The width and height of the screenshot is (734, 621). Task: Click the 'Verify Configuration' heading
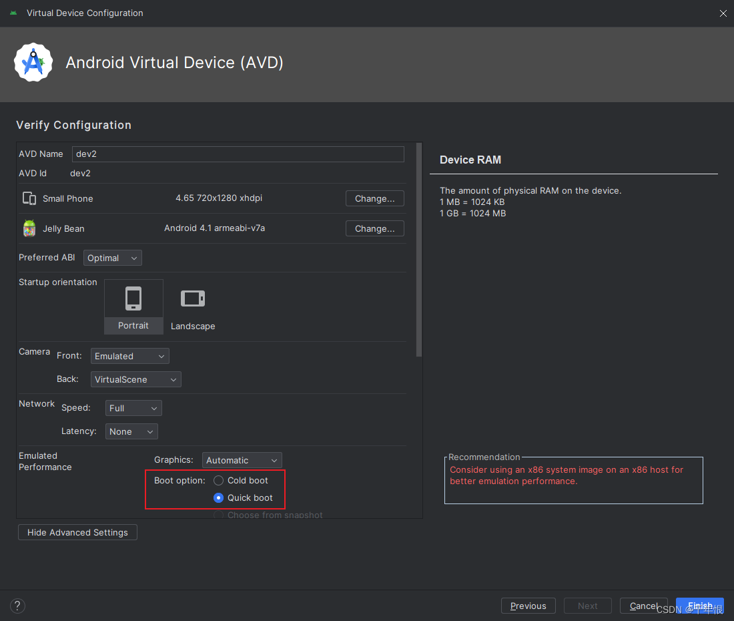pos(73,125)
